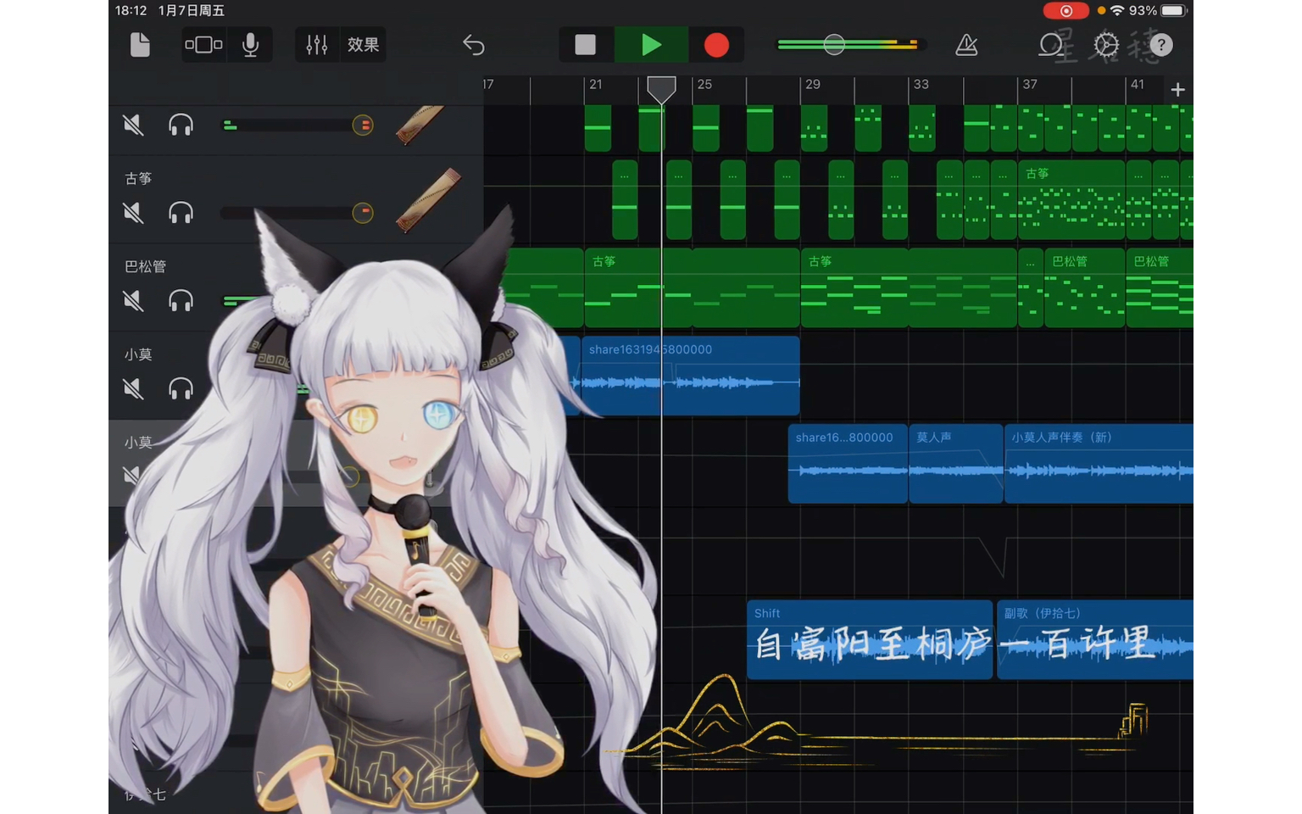Add a song section with plus
The height and width of the screenshot is (814, 1302).
coord(1177,89)
